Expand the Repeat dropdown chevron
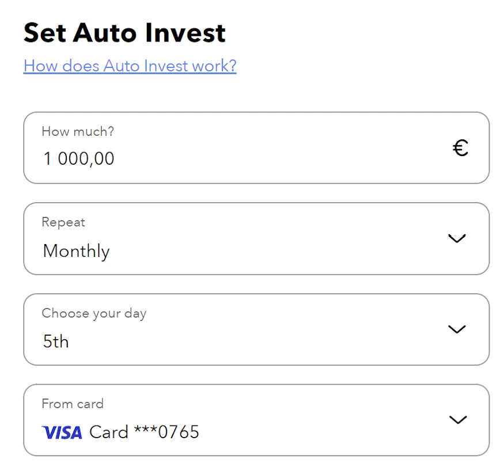The height and width of the screenshot is (471, 504). coord(457,238)
